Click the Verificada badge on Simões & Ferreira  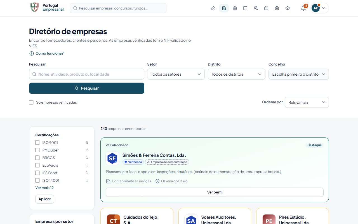133,162
